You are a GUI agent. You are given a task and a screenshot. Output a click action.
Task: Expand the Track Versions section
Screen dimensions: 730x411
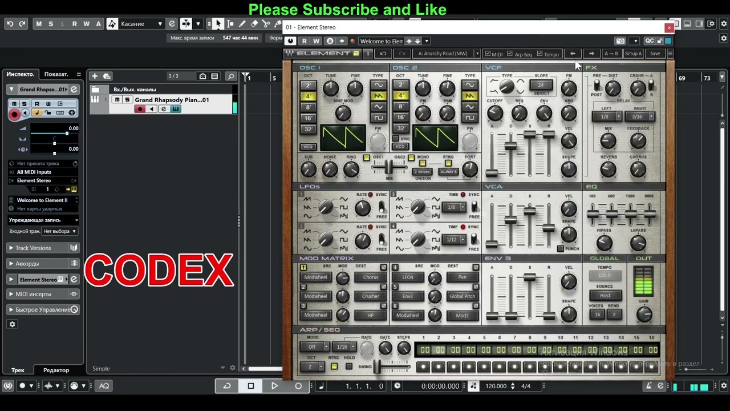(43, 248)
